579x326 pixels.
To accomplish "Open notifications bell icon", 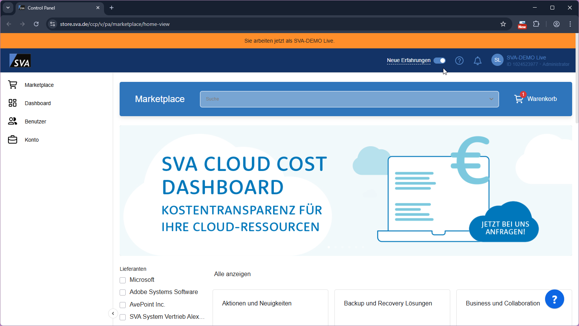I will tap(477, 61).
